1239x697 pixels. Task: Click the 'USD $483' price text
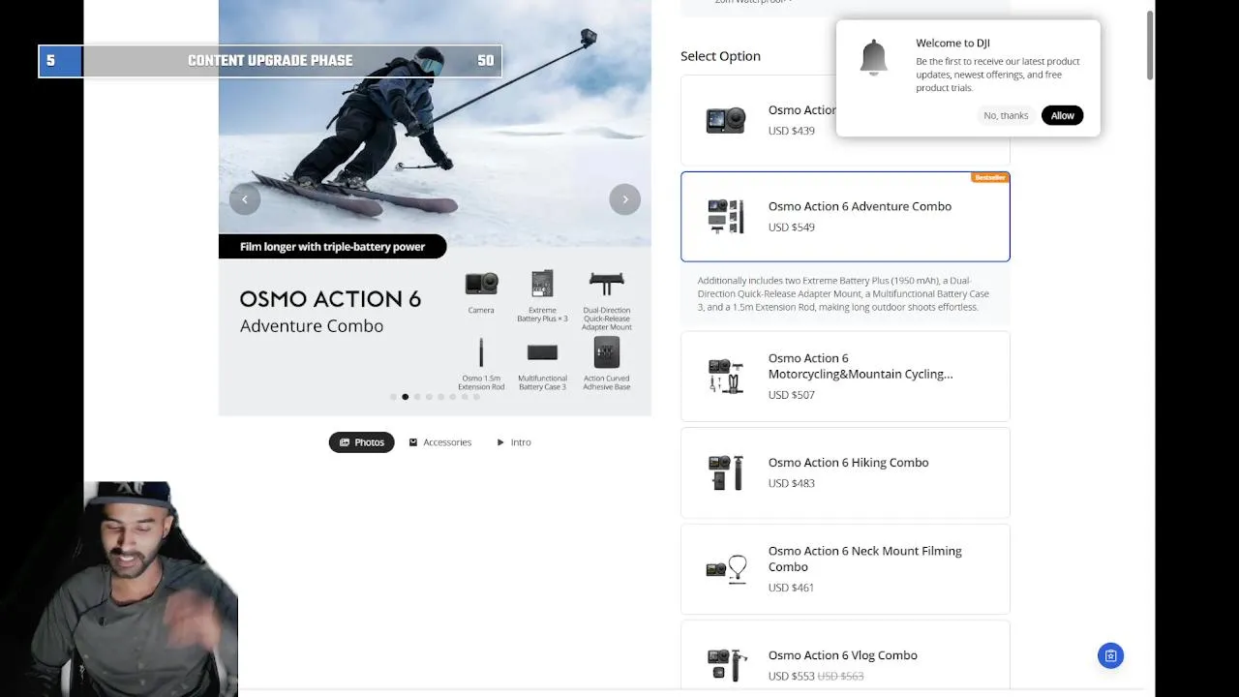(792, 483)
